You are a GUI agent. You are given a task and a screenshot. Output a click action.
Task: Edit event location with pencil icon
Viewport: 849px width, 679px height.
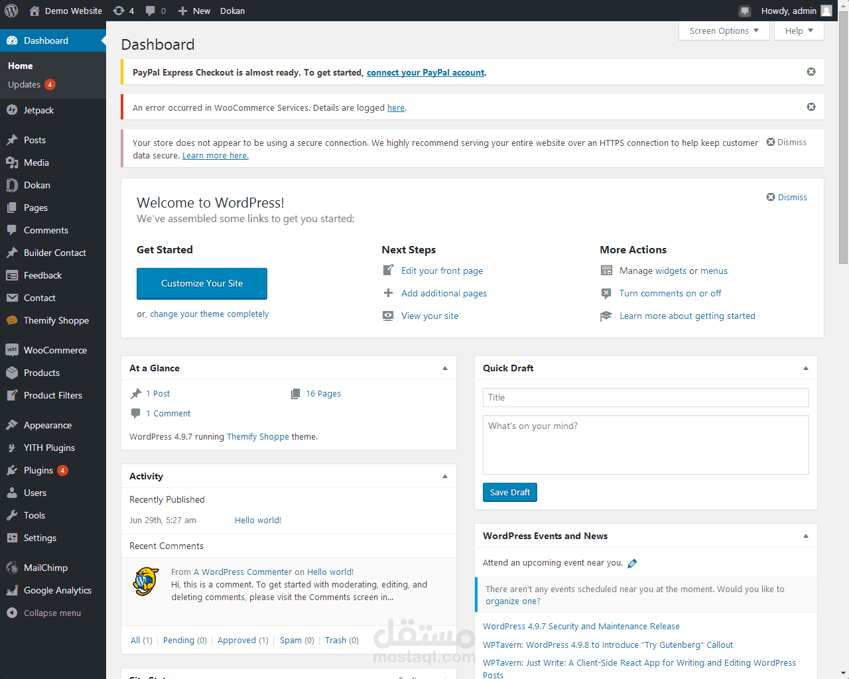pyautogui.click(x=632, y=563)
